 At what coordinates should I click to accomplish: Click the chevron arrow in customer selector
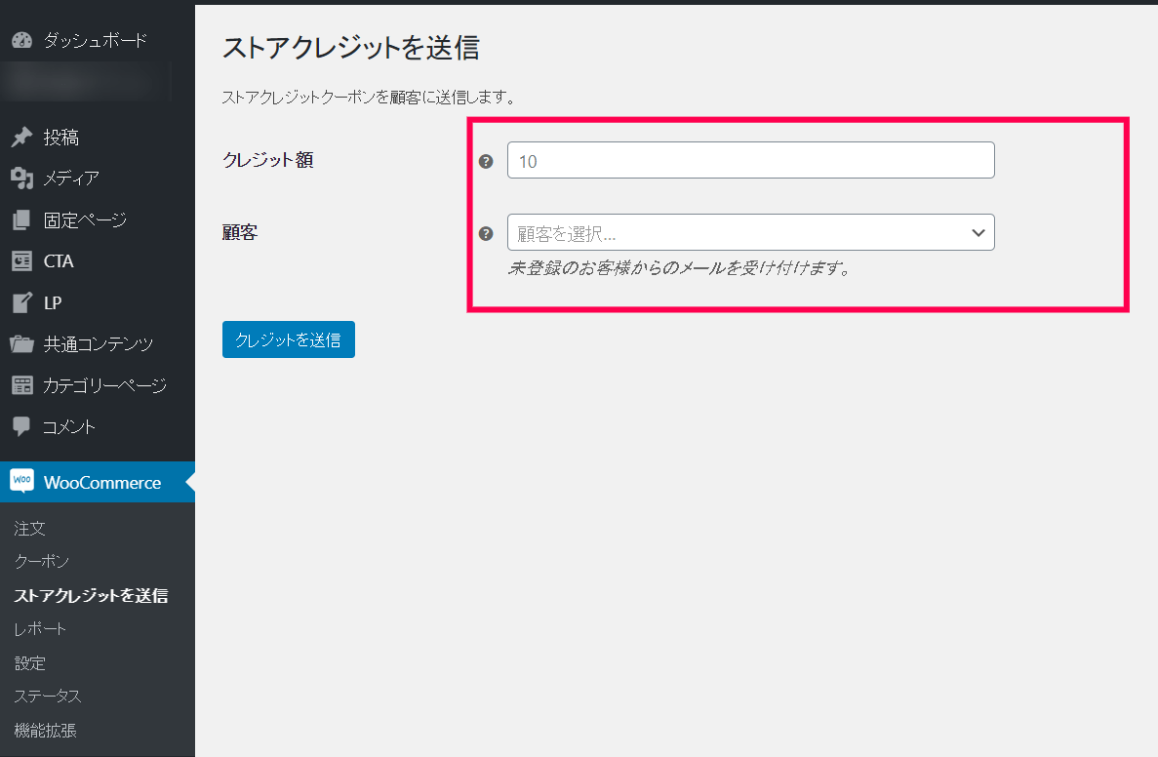click(978, 233)
